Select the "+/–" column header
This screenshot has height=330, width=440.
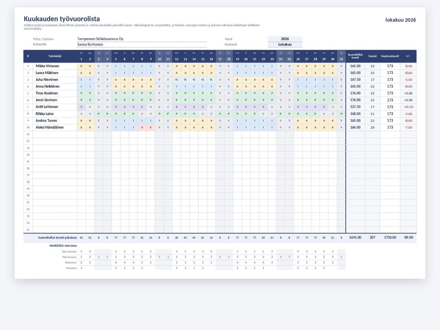click(x=408, y=56)
